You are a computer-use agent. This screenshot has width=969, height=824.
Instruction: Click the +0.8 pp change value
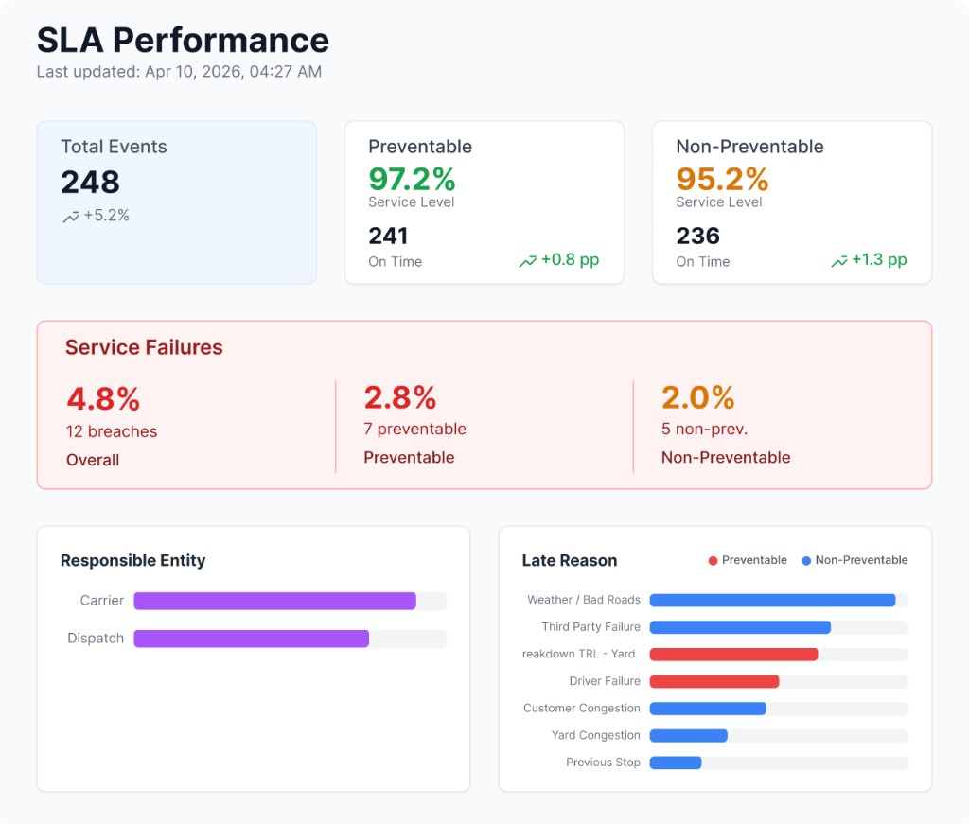(x=570, y=260)
